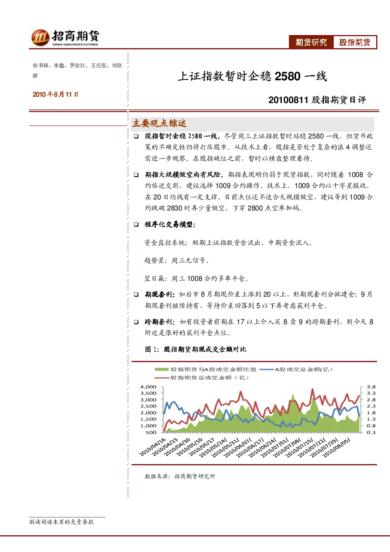This screenshot has height=552, width=390.
Task: Click the checkbox bullet beside 股指暂时企稳 2580 一线
Action: pyautogui.click(x=136, y=136)
